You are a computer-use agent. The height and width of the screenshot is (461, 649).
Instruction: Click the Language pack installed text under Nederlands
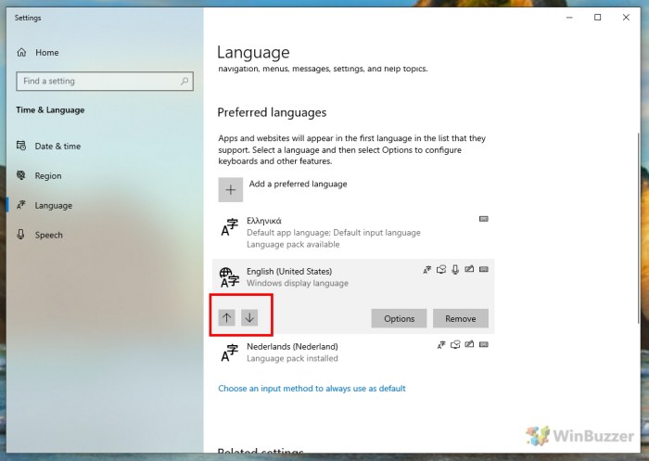[292, 359]
